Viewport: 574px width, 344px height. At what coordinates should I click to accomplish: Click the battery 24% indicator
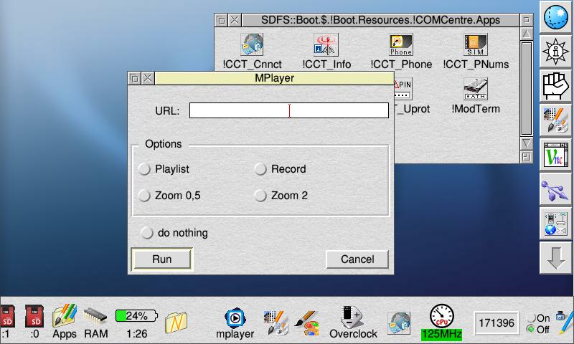[x=136, y=315]
